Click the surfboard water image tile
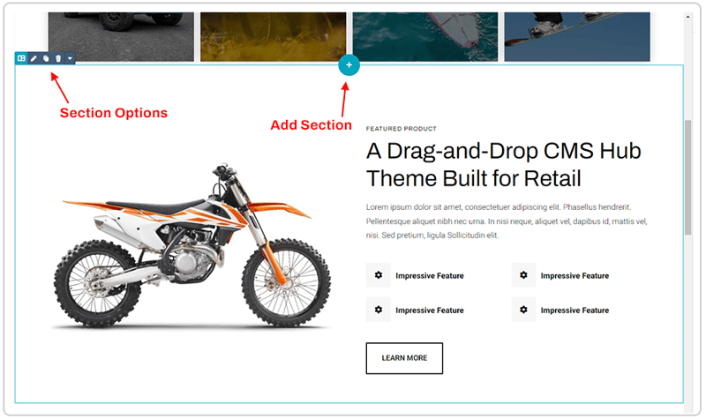 (x=425, y=36)
